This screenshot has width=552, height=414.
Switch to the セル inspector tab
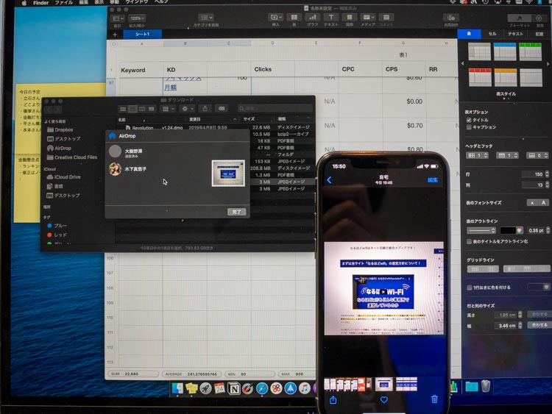click(x=492, y=34)
